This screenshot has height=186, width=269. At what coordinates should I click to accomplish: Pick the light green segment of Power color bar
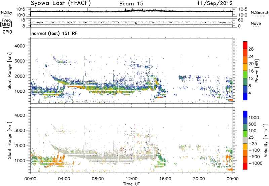245,75
